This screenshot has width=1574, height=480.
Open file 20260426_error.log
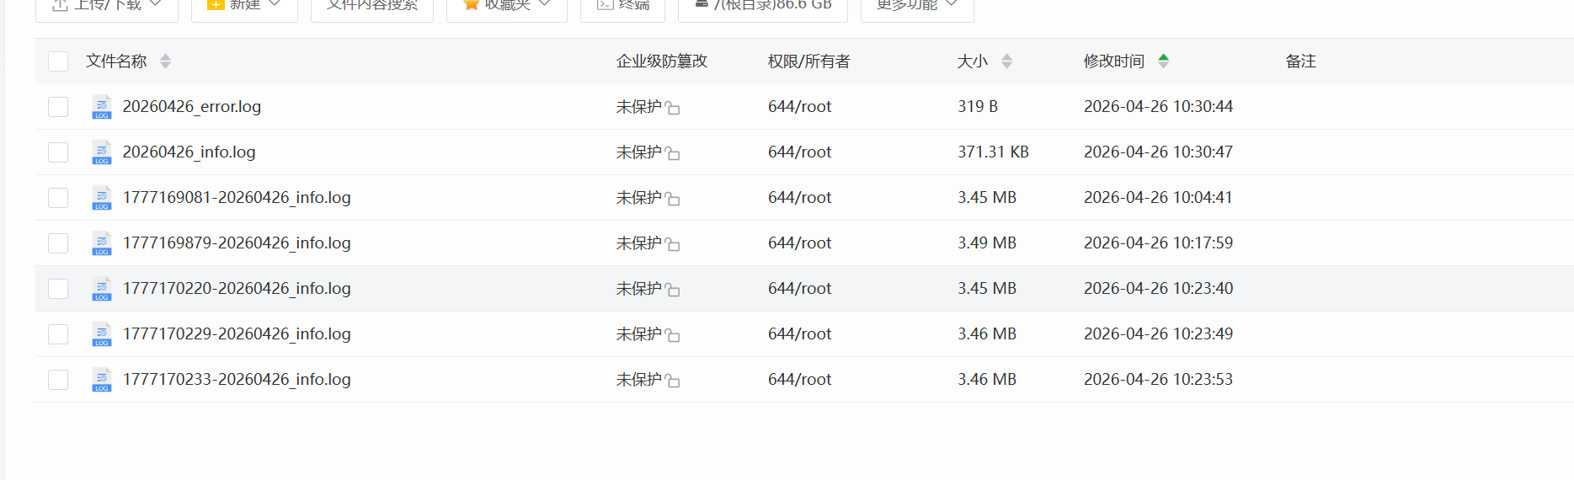pos(192,107)
